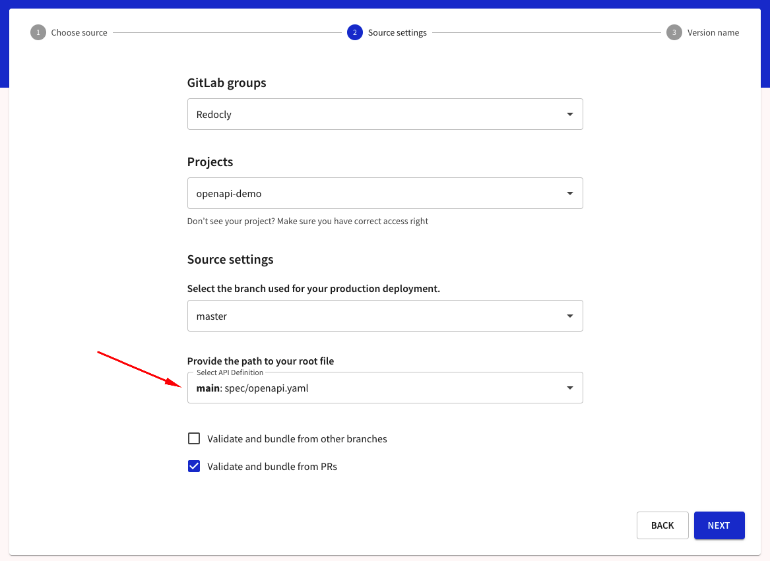This screenshot has height=561, width=770.
Task: Uncheck Validate and bundle from PRs
Action: [x=194, y=466]
